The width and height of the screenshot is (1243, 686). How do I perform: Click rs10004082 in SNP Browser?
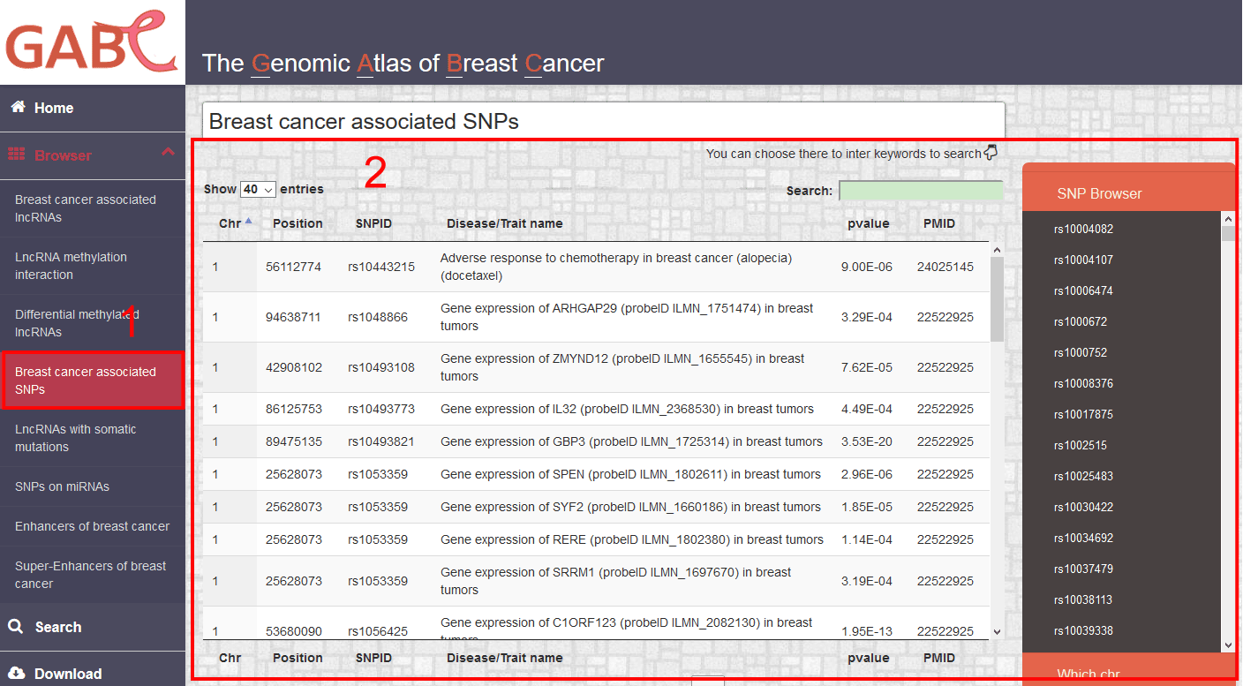coord(1083,229)
